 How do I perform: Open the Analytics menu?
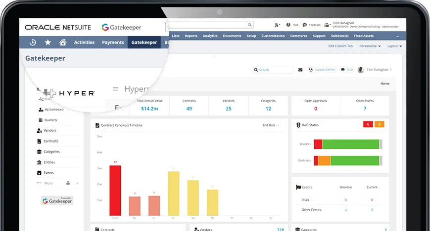[x=210, y=36]
